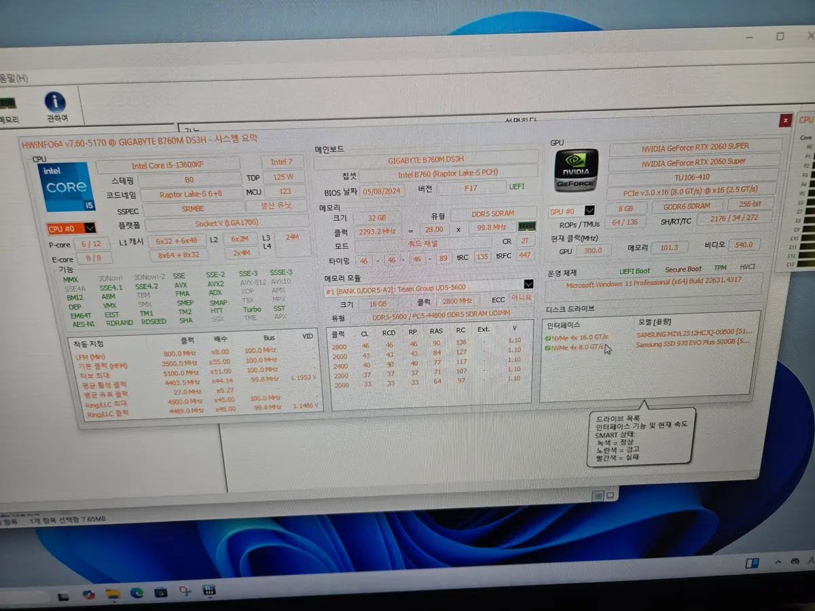The height and width of the screenshot is (611, 815).
Task: Click the LFM (Min) operating point row
Action: 195,352
